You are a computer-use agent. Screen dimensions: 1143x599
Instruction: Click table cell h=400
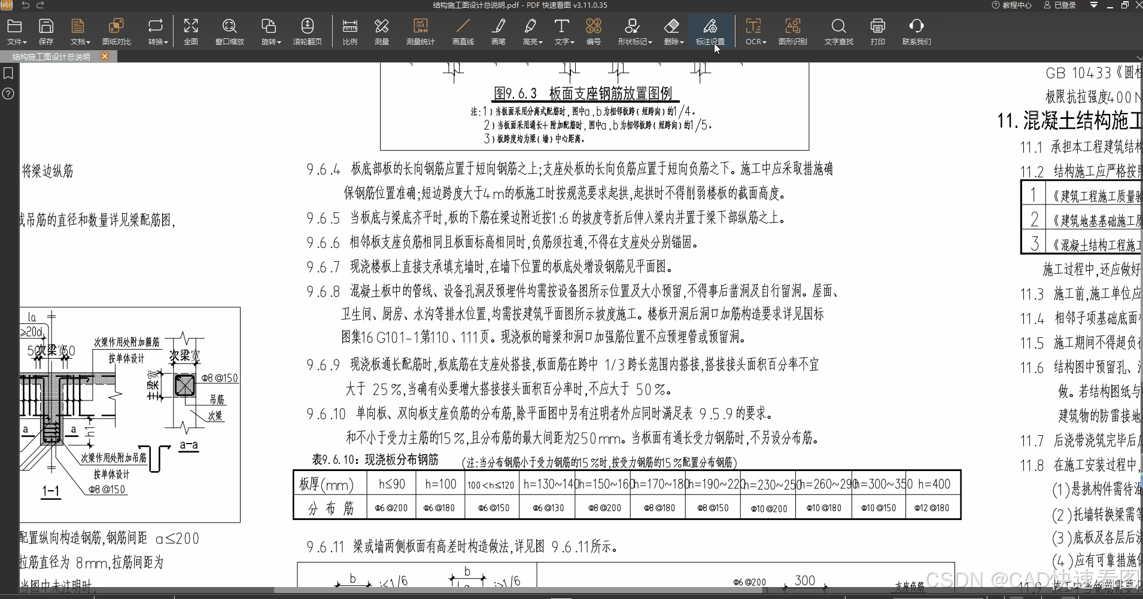click(934, 484)
